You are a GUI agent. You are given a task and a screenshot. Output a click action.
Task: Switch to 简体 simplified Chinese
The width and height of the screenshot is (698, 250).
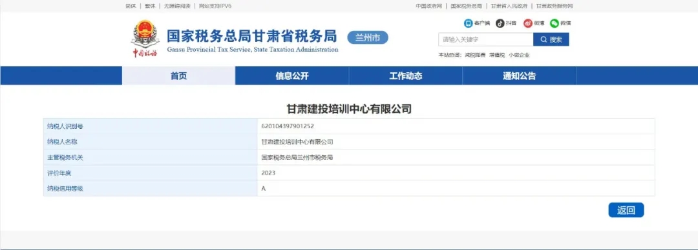(x=131, y=6)
